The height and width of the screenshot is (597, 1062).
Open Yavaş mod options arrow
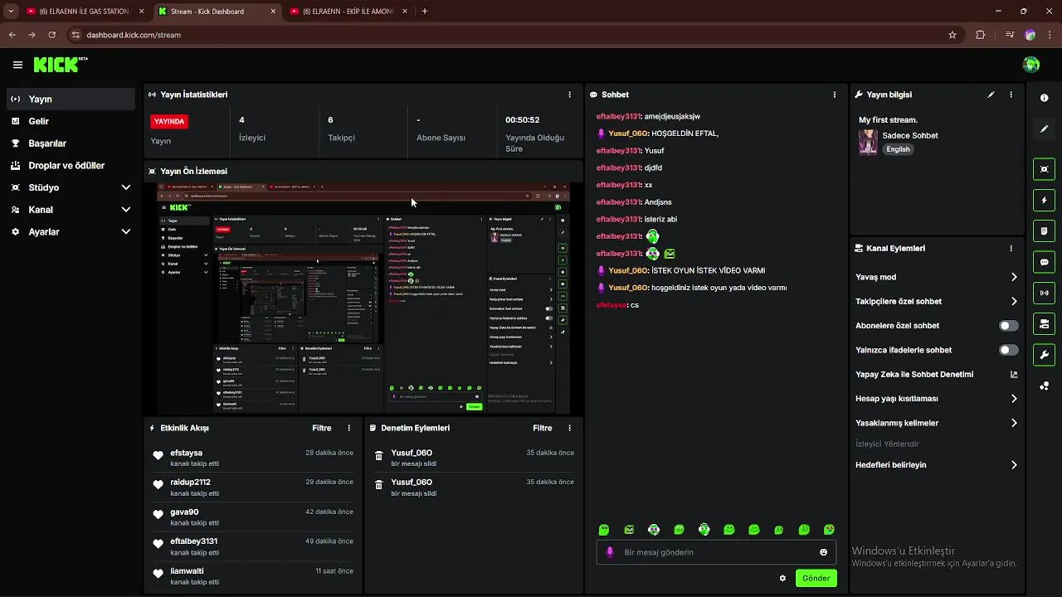1014,277
